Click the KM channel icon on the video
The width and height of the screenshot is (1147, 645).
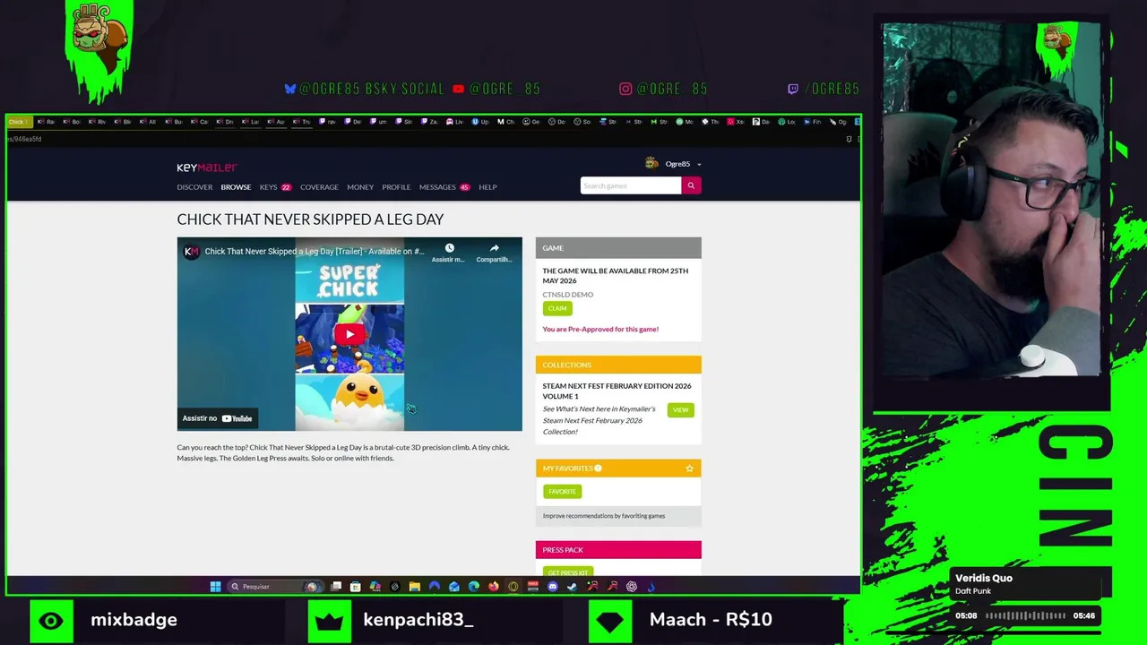[191, 251]
